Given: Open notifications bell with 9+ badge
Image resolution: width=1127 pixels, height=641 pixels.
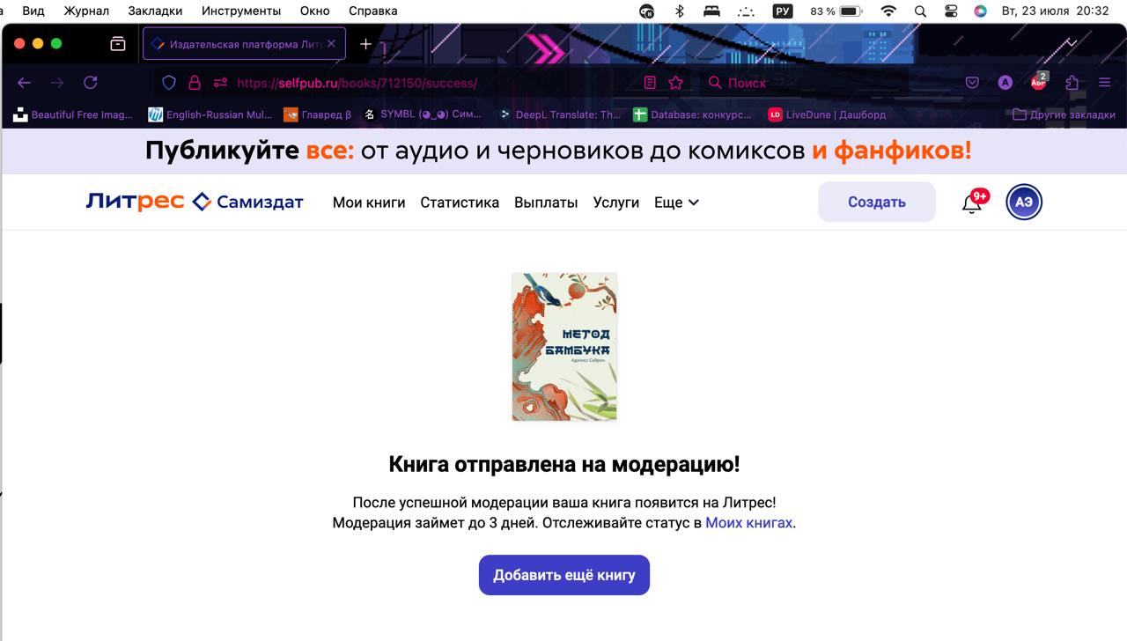Looking at the screenshot, I should point(973,203).
